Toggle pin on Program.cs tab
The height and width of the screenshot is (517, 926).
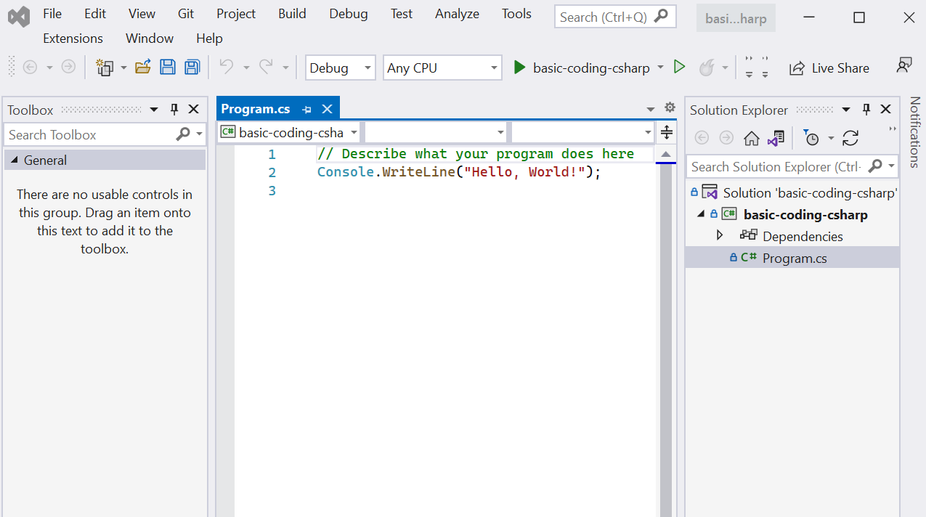[x=306, y=110]
